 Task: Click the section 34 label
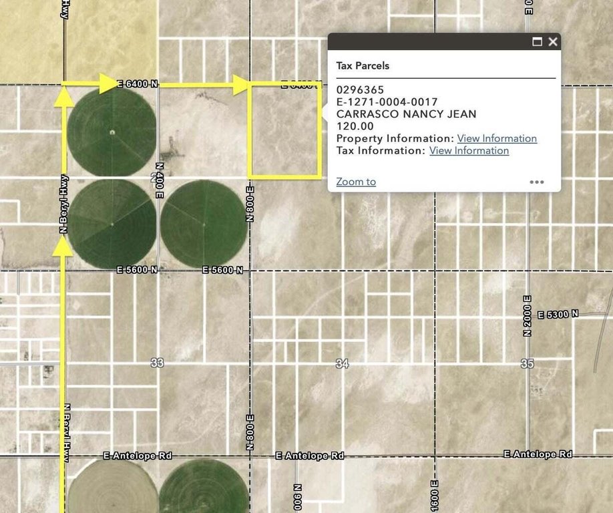342,363
